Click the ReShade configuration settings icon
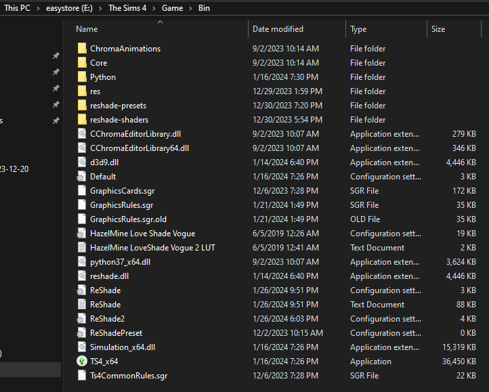 [x=81, y=290]
